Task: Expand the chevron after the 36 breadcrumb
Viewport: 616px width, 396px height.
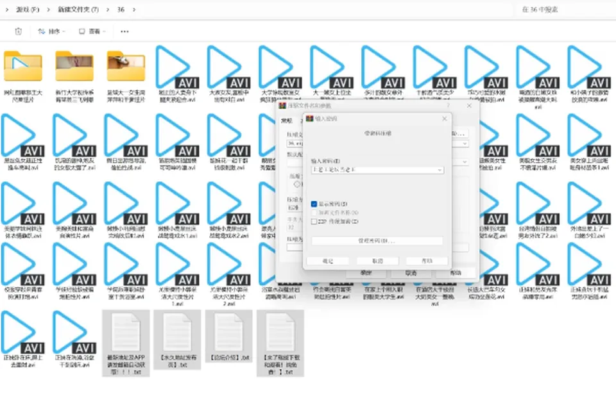Action: click(134, 10)
